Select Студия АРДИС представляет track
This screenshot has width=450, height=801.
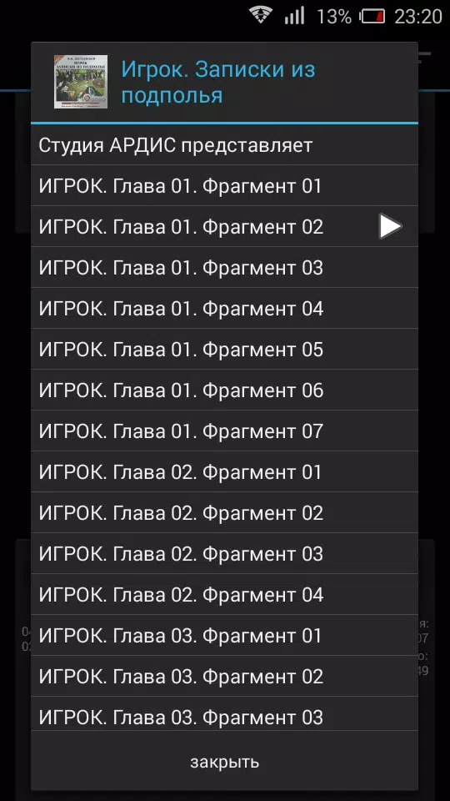coord(224,145)
